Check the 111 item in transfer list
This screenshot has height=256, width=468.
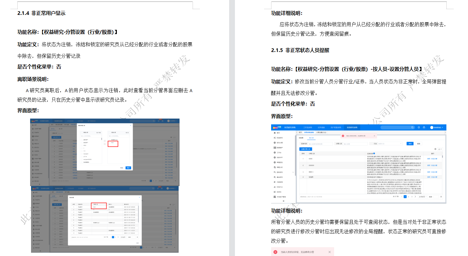[82, 151]
